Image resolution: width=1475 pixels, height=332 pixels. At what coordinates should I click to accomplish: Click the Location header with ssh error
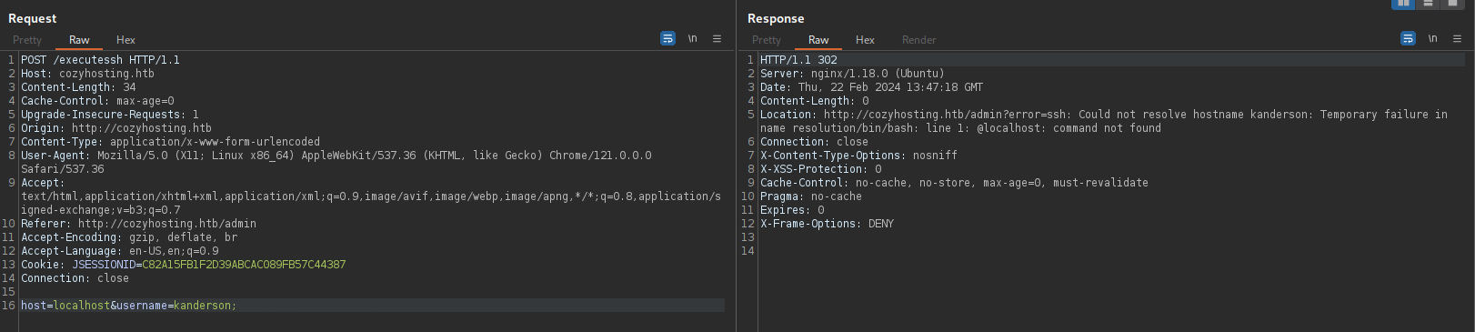coord(1104,121)
